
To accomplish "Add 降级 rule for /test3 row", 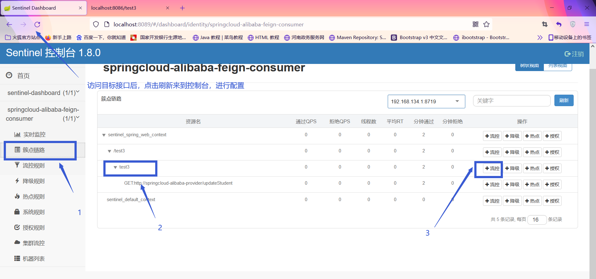I will pyautogui.click(x=512, y=152).
